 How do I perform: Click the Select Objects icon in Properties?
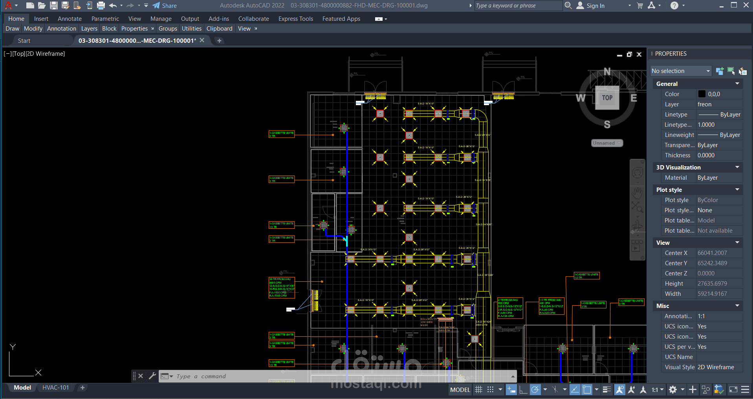point(731,71)
